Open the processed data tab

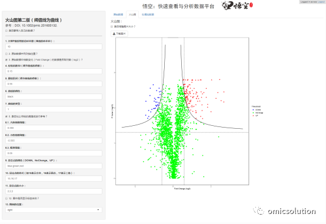click(x=148, y=15)
